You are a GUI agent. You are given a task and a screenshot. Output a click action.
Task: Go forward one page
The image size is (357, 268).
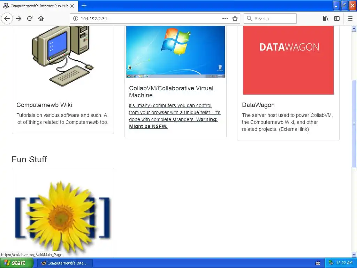click(18, 18)
